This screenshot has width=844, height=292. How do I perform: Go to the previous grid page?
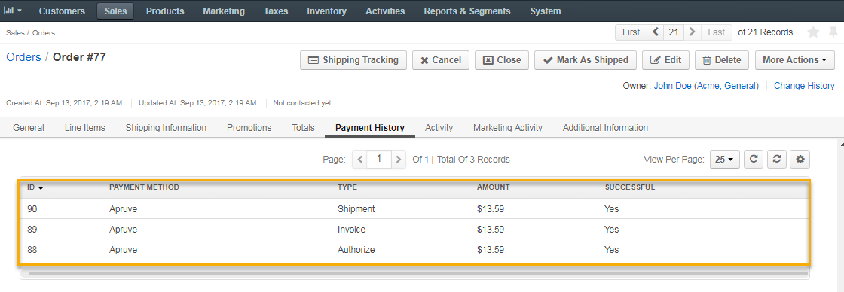360,160
